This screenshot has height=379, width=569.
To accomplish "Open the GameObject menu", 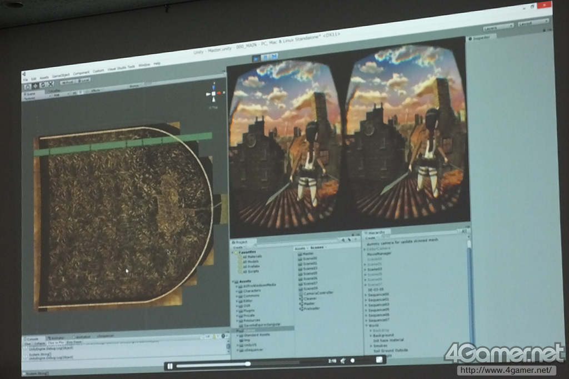I will click(x=61, y=75).
